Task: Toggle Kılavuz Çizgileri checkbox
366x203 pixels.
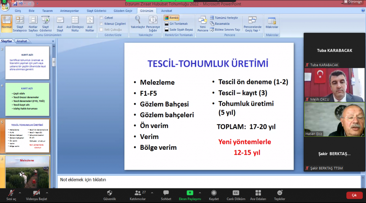Action: coord(102,24)
